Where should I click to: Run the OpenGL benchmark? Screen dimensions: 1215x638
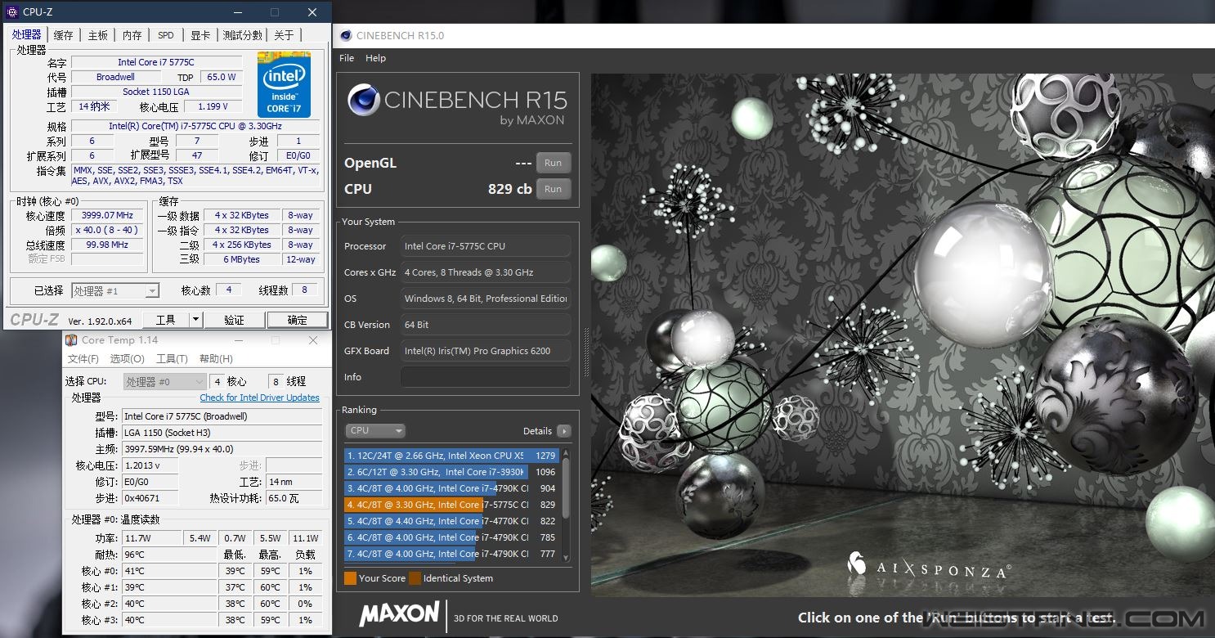[554, 163]
